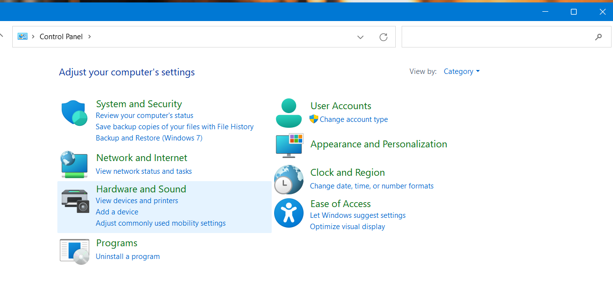This screenshot has width=613, height=304.
Task: Click inside the Control Panel search box
Action: [x=495, y=37]
